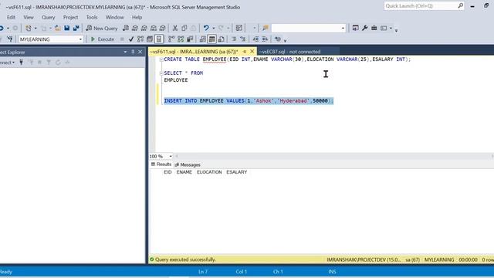Click Uncomment selected lines icon
The width and height of the screenshot is (494, 278).
click(x=243, y=39)
